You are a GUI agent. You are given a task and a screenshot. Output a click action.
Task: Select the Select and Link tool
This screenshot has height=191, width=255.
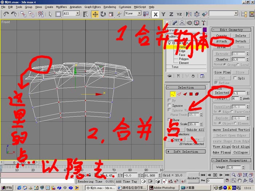23,14
